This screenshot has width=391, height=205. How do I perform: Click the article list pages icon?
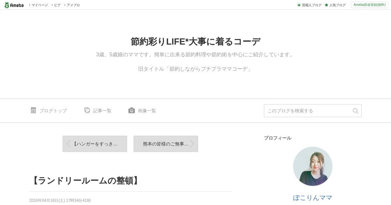pyautogui.click(x=87, y=110)
